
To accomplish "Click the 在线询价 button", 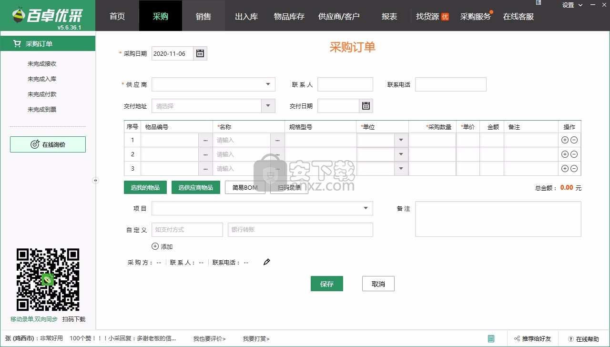I will (x=48, y=144).
